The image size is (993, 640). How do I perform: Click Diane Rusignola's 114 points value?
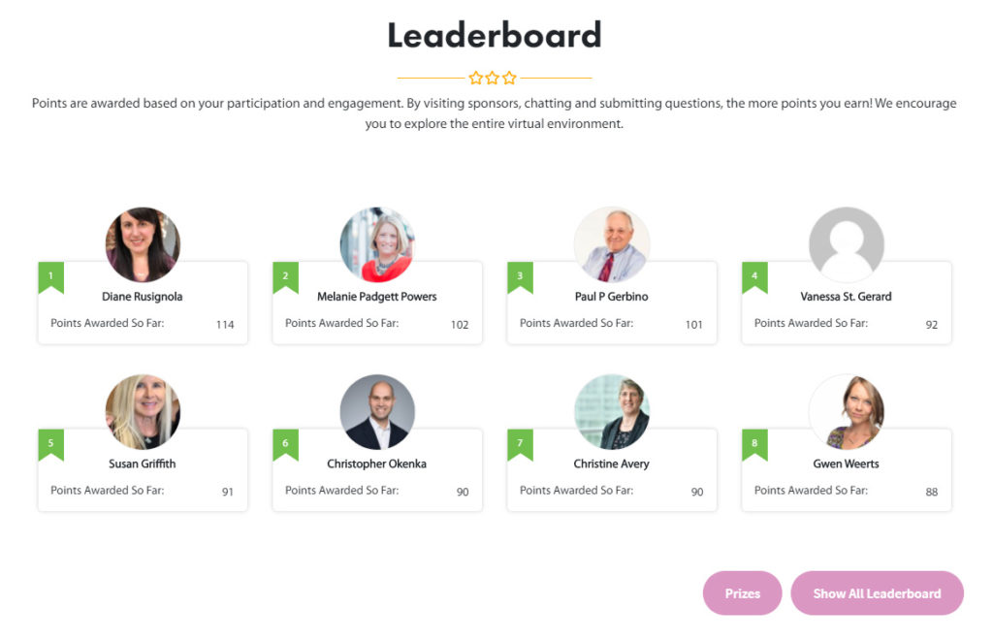225,324
